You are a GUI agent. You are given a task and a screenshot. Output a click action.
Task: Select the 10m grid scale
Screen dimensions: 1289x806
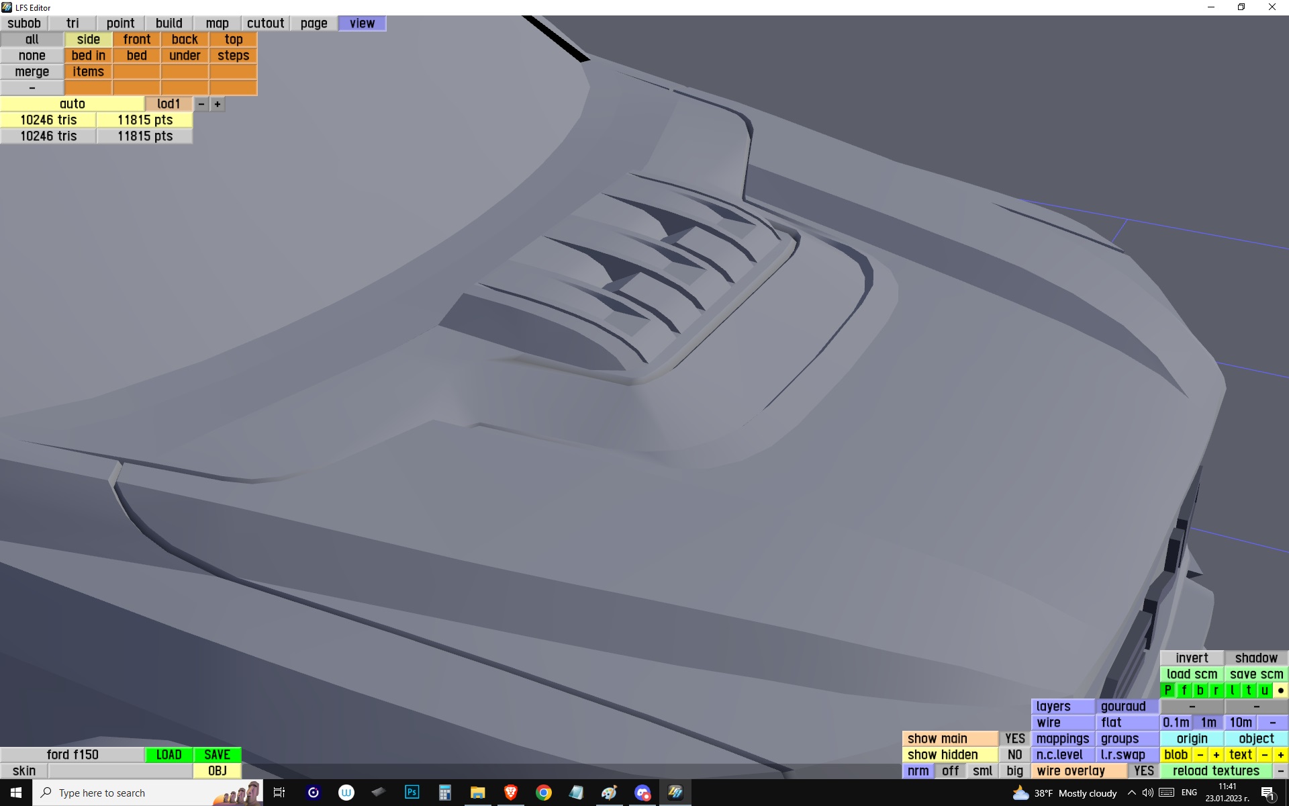tap(1240, 722)
